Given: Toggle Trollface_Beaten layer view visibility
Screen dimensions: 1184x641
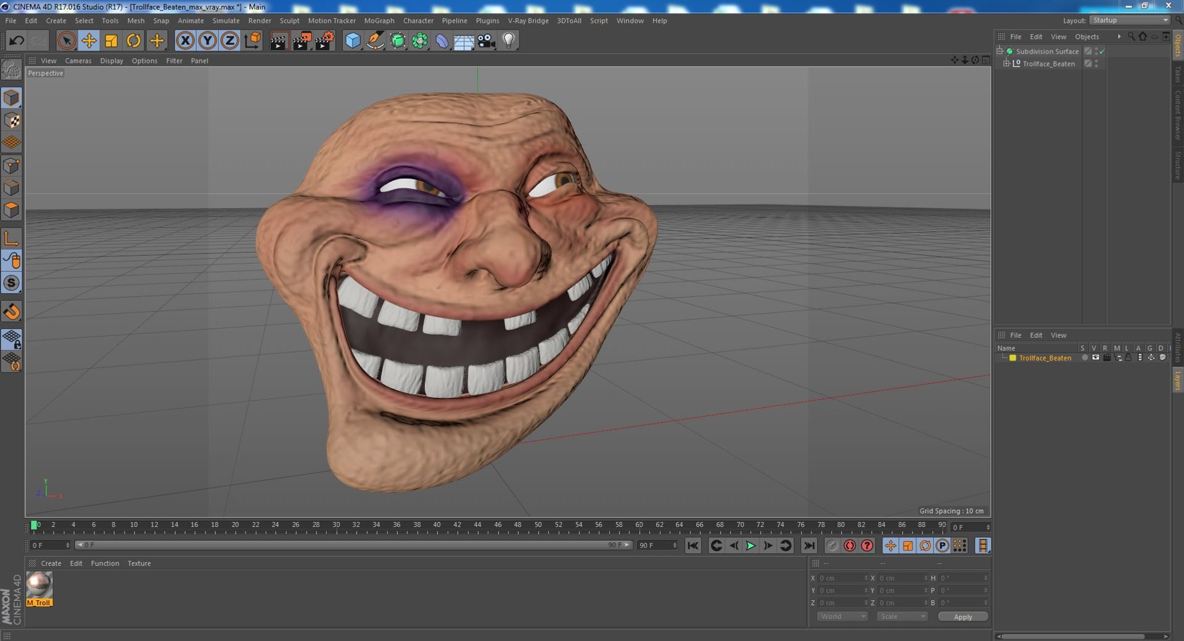Looking at the screenshot, I should coord(1096,357).
